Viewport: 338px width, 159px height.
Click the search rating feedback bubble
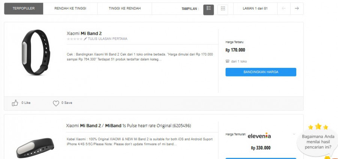(x=318, y=142)
